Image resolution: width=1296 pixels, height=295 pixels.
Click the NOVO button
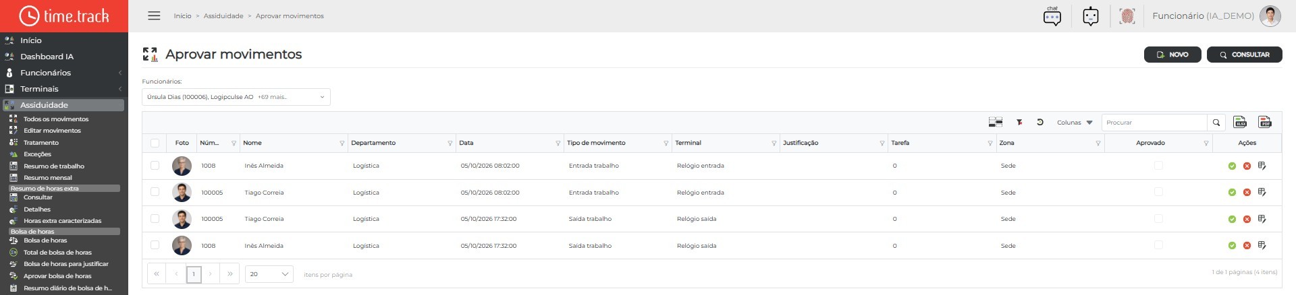1172,55
